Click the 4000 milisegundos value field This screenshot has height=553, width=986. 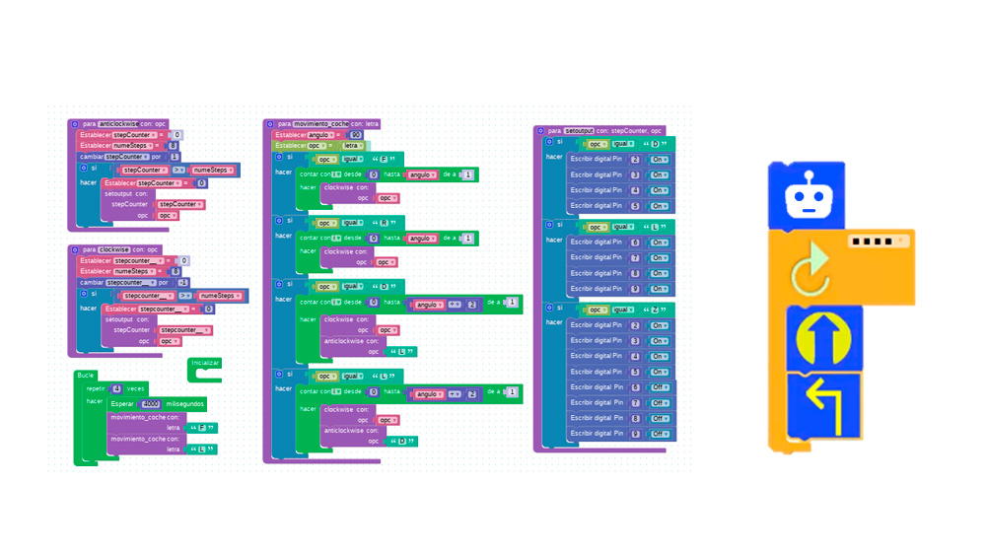(x=151, y=404)
